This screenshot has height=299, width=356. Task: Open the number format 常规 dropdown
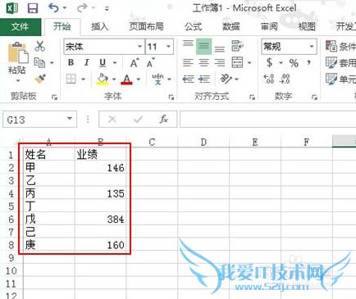point(312,47)
